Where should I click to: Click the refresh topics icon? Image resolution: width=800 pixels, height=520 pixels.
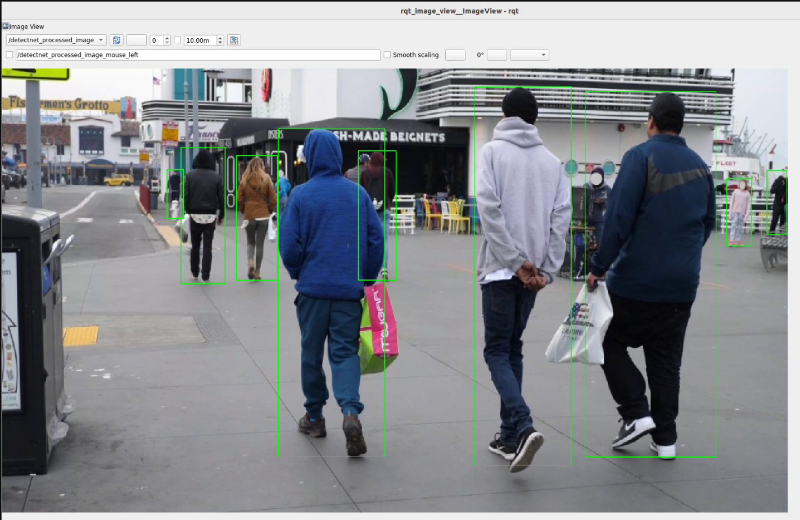[116, 40]
